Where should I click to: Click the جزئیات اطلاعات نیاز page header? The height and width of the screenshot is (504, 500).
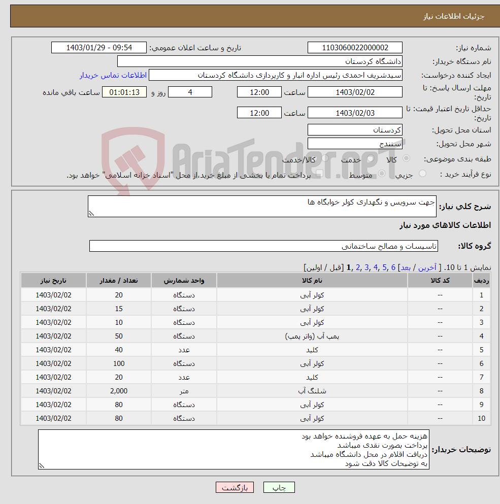pos(453,16)
